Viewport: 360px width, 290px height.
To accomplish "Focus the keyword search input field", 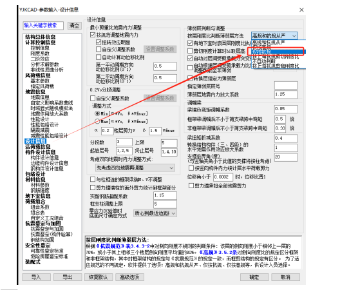I will coord(43,26).
